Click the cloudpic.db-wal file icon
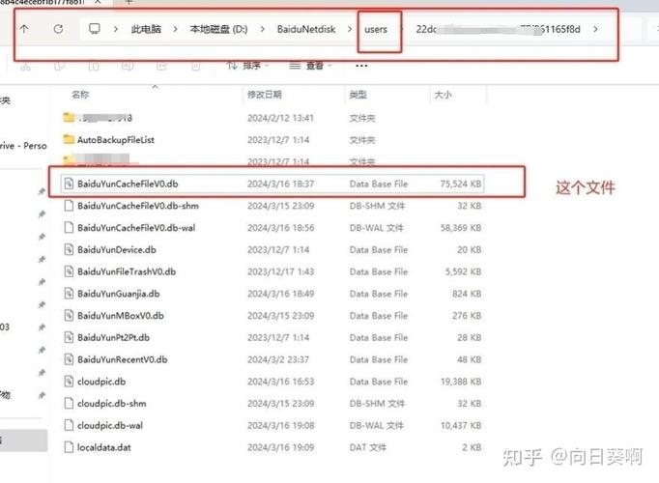This screenshot has width=659, height=483. pyautogui.click(x=69, y=425)
